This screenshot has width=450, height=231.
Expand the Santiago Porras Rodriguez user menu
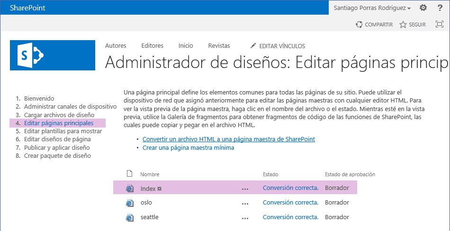click(372, 8)
